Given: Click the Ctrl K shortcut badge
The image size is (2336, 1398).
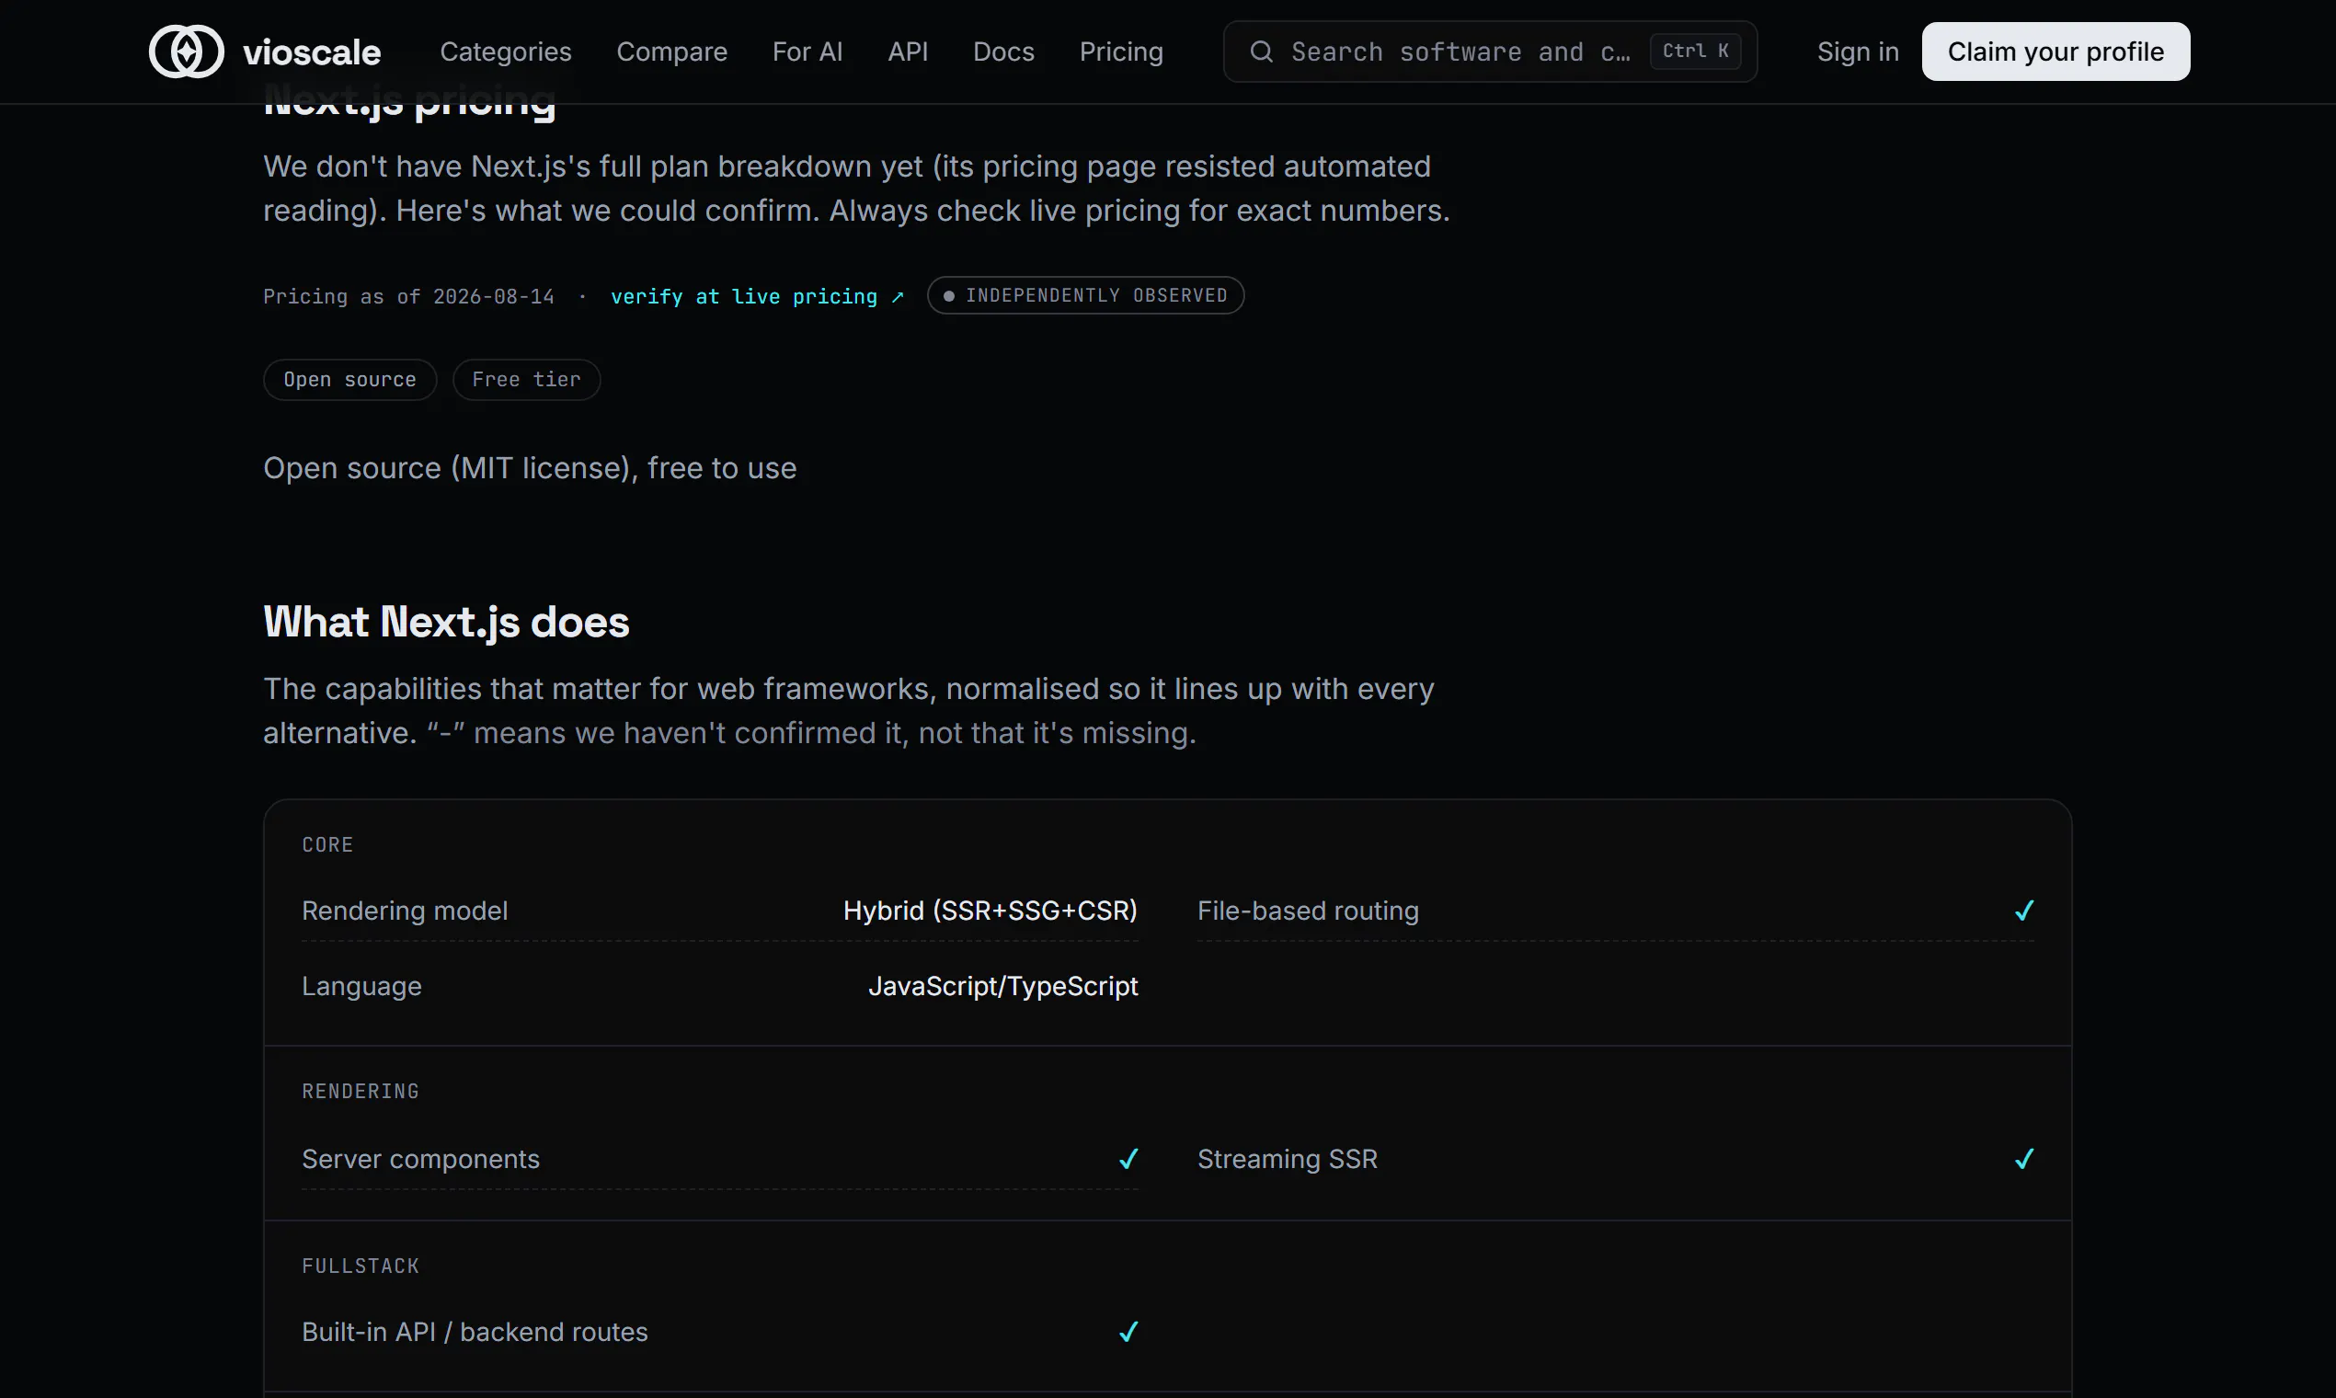Looking at the screenshot, I should (1695, 51).
